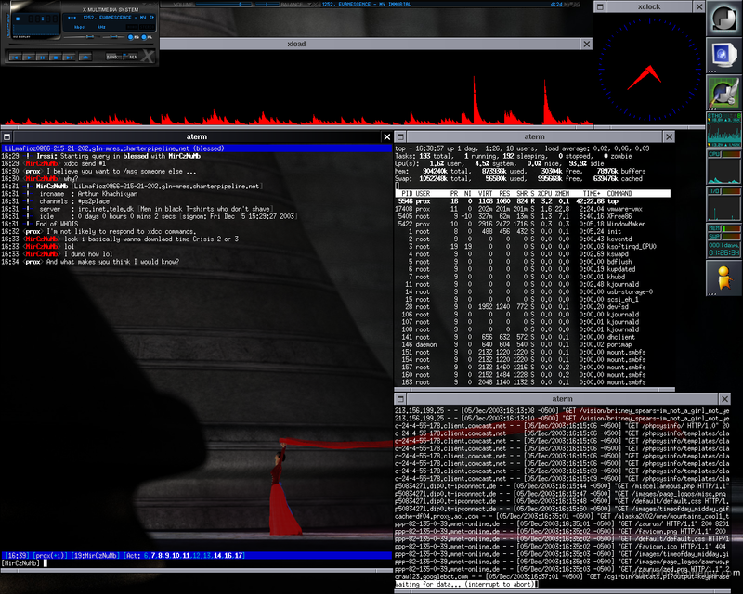The height and width of the screenshot is (594, 743).
Task: Close the xload window
Action: pyautogui.click(x=587, y=44)
